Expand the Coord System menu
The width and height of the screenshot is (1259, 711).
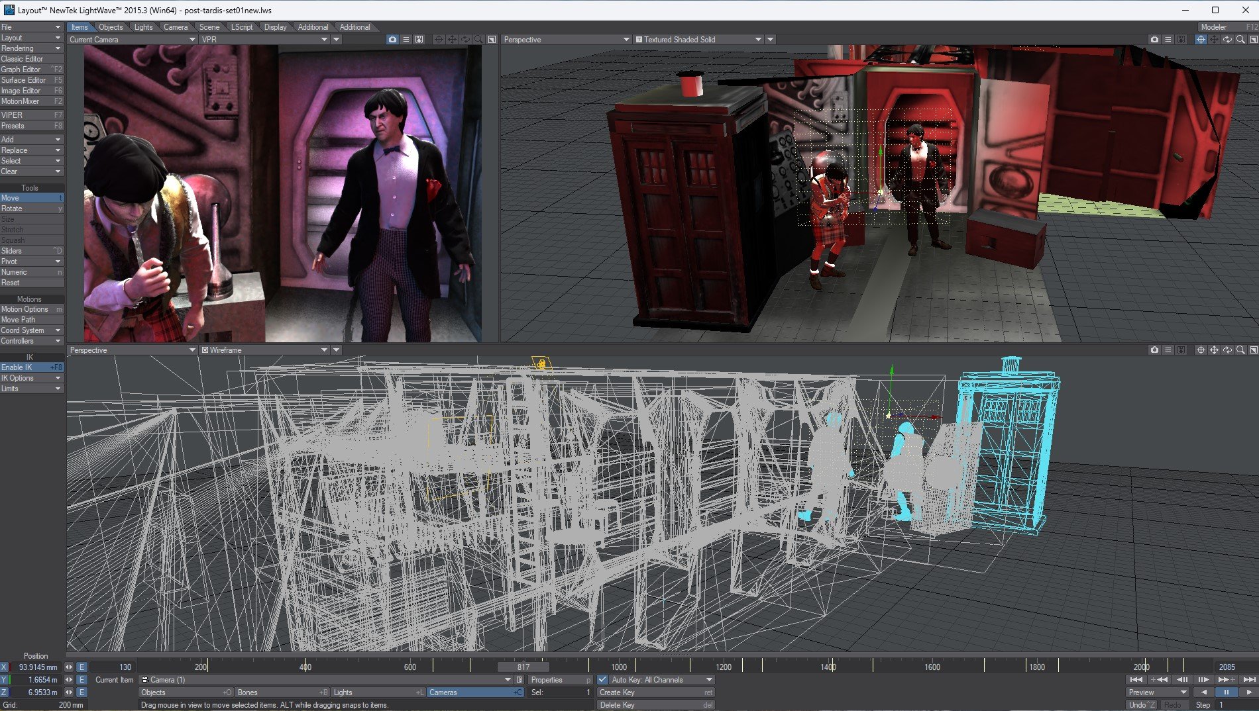pos(32,330)
